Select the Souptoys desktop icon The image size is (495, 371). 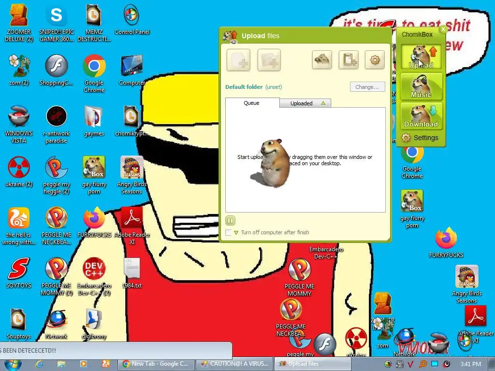click(x=19, y=324)
